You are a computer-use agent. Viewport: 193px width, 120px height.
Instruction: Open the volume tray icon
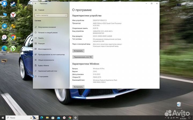(174, 118)
